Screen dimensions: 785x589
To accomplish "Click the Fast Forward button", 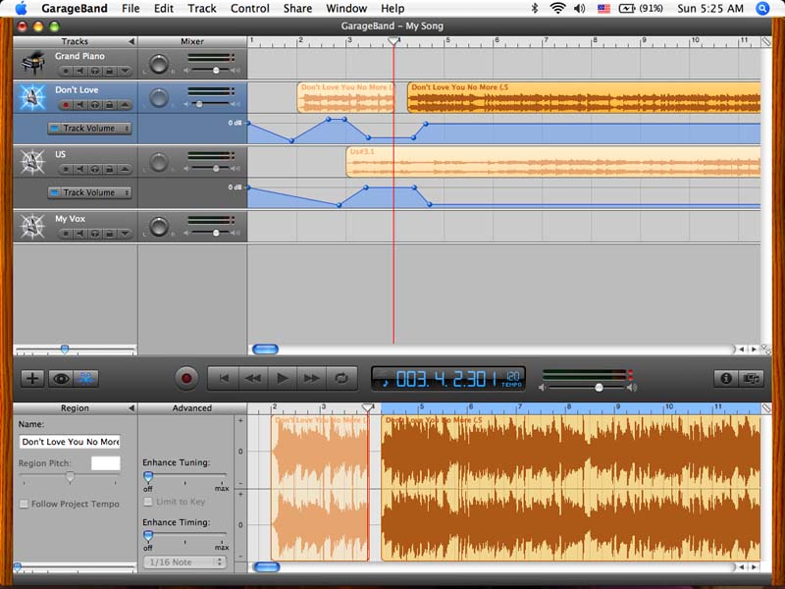I will pyautogui.click(x=311, y=378).
